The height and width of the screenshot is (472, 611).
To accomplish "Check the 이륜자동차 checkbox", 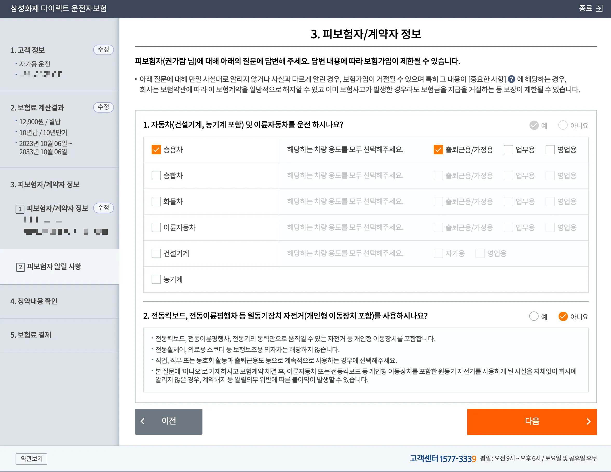I will [156, 227].
